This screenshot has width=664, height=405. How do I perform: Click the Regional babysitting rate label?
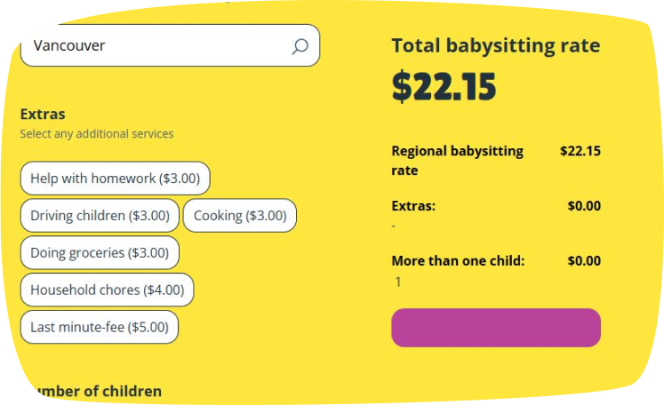pos(458,161)
